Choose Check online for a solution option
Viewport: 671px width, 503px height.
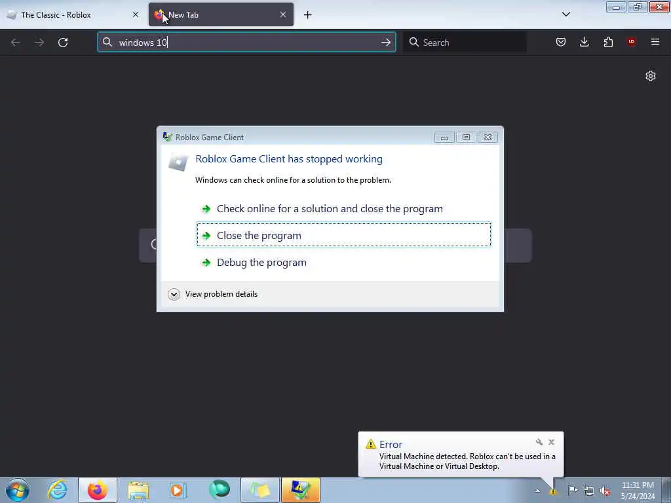pos(344,209)
